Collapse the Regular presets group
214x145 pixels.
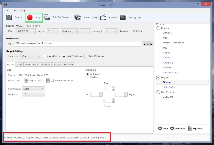(x=158, y=77)
